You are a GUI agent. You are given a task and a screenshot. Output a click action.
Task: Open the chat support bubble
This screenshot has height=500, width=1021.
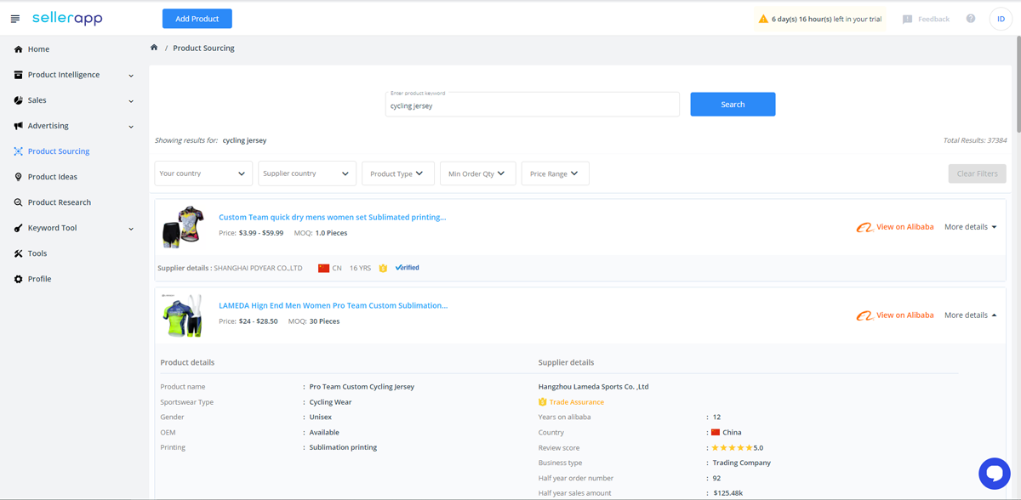click(x=994, y=474)
